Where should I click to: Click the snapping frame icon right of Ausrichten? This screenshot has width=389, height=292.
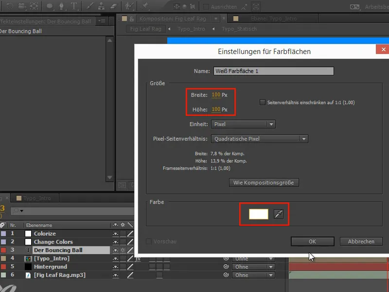tap(256, 7)
